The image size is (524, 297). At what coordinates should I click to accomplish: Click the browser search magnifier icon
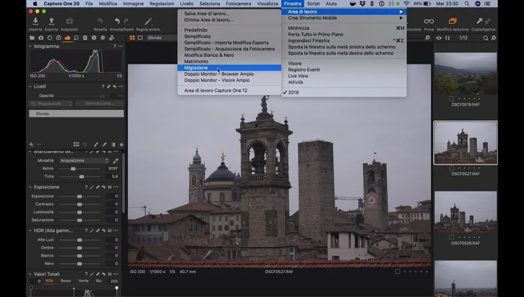coord(485,38)
